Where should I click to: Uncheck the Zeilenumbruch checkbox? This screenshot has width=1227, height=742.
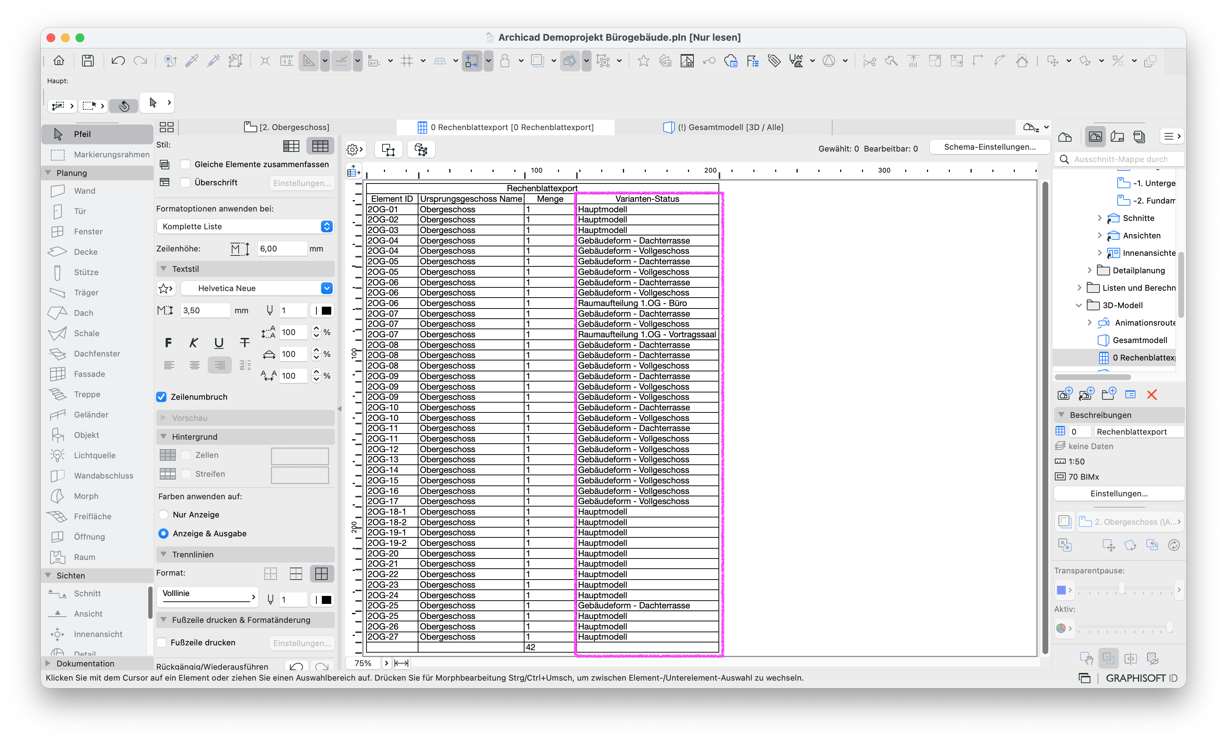[x=161, y=397]
